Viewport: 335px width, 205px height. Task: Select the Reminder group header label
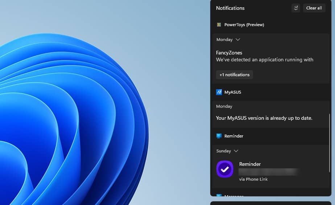pos(234,136)
